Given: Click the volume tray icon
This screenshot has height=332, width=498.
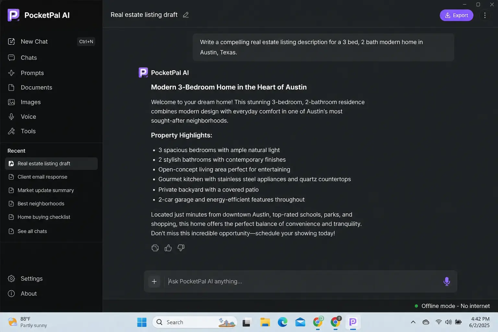Looking at the screenshot, I should [x=448, y=322].
